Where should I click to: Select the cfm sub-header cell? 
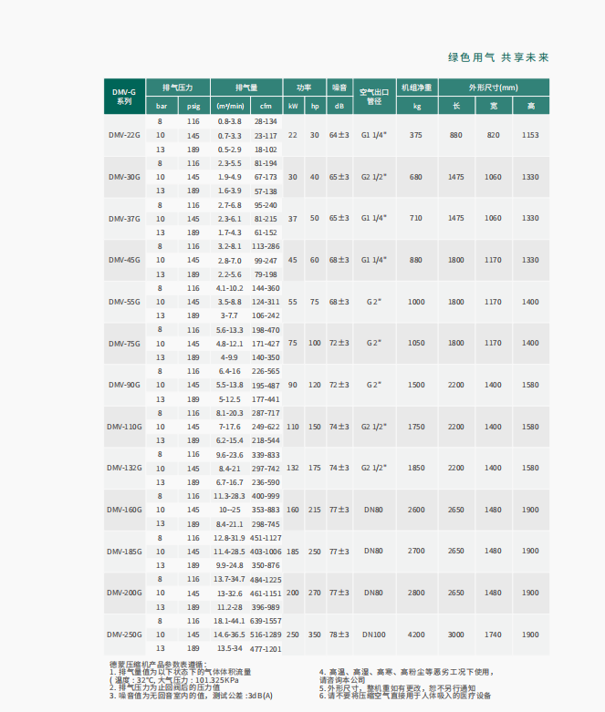[266, 106]
